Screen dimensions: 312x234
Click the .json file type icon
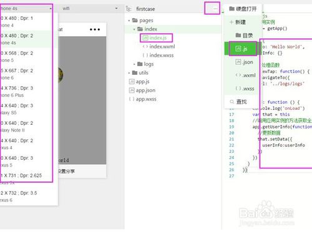(x=238, y=62)
